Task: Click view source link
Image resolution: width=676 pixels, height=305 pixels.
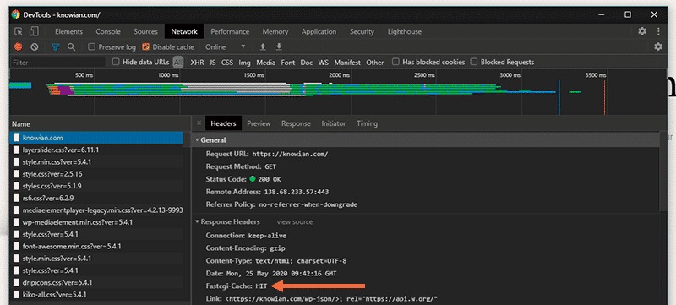Action: 294,222
